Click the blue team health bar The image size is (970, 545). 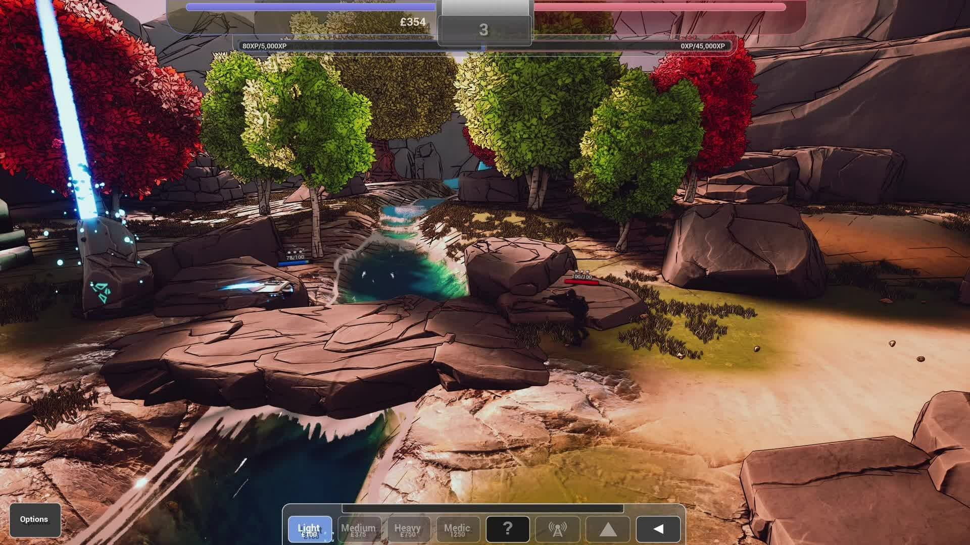(311, 7)
